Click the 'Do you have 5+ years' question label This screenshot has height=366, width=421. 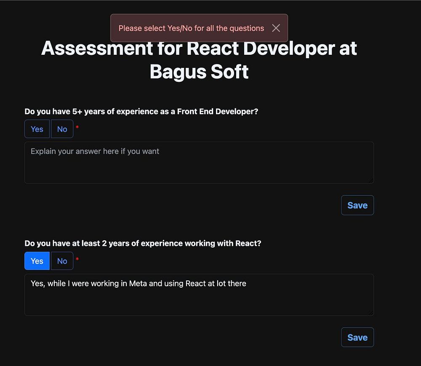point(141,112)
